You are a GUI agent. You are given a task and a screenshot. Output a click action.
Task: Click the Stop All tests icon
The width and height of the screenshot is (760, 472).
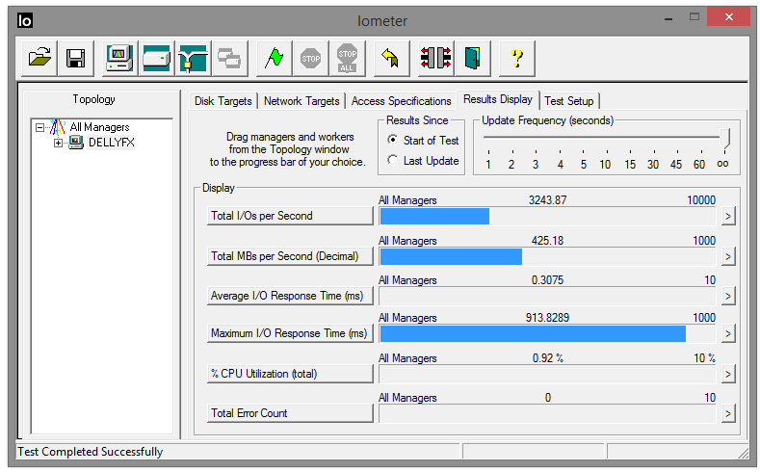tap(347, 58)
